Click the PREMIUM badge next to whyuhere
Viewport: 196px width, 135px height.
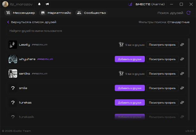pyautogui.click(x=45, y=59)
